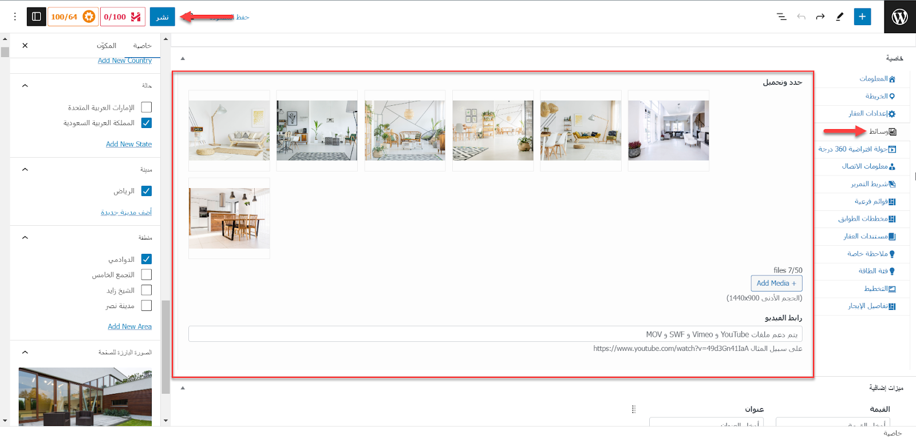
Task: Collapse the ميزات إضافية section arrow
Action: tap(183, 388)
